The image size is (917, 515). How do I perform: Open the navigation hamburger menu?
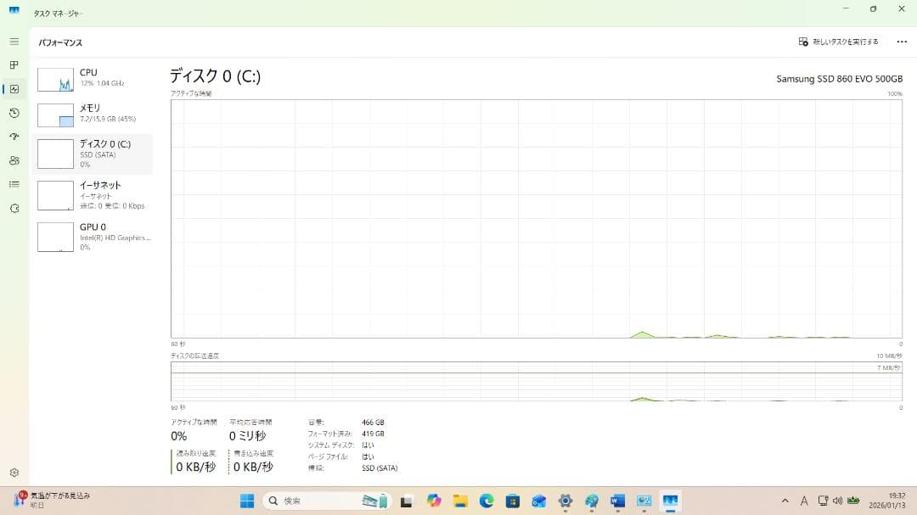(14, 40)
